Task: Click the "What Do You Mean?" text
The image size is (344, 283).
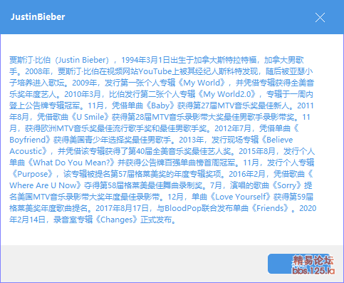Action: pyautogui.click(x=72, y=163)
